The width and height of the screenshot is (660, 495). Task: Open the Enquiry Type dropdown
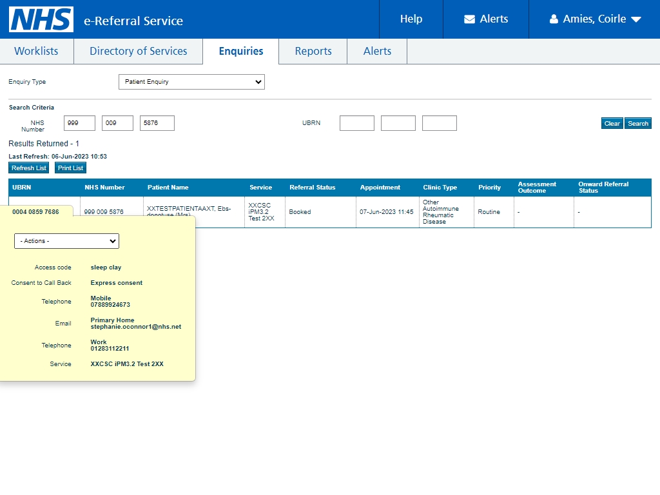(191, 82)
